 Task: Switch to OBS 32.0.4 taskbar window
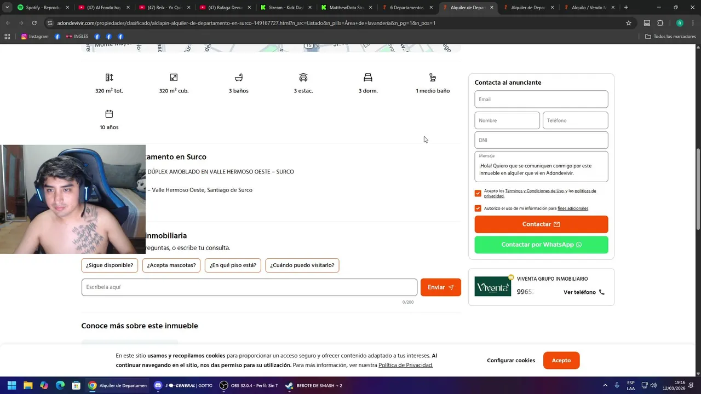(249, 385)
